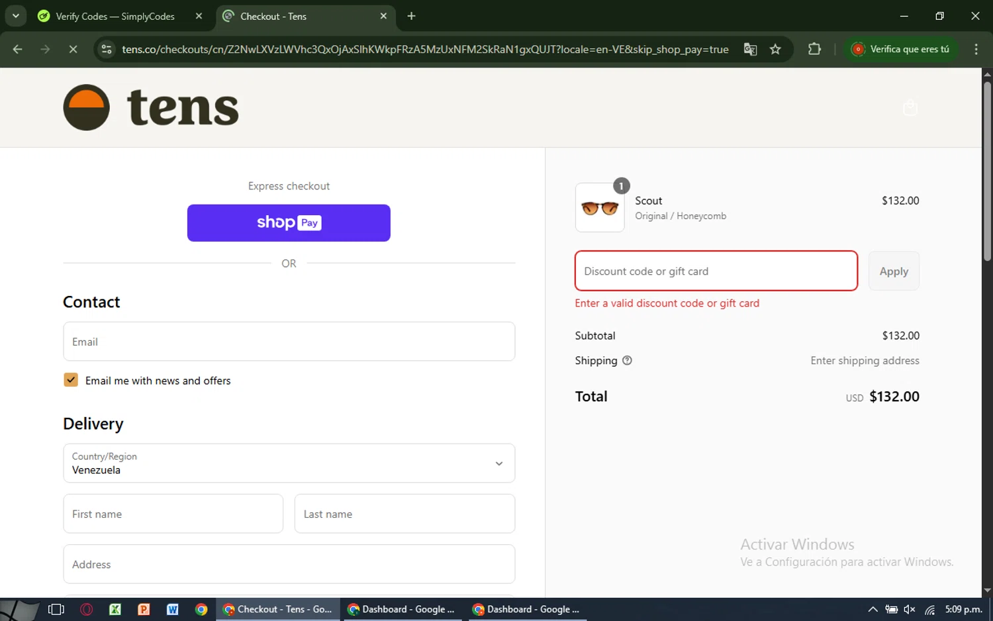Launch PowerPoint from the taskbar
Image resolution: width=993 pixels, height=621 pixels.
coord(144,609)
